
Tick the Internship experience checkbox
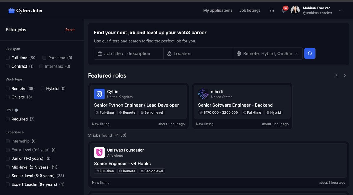(x=8, y=141)
